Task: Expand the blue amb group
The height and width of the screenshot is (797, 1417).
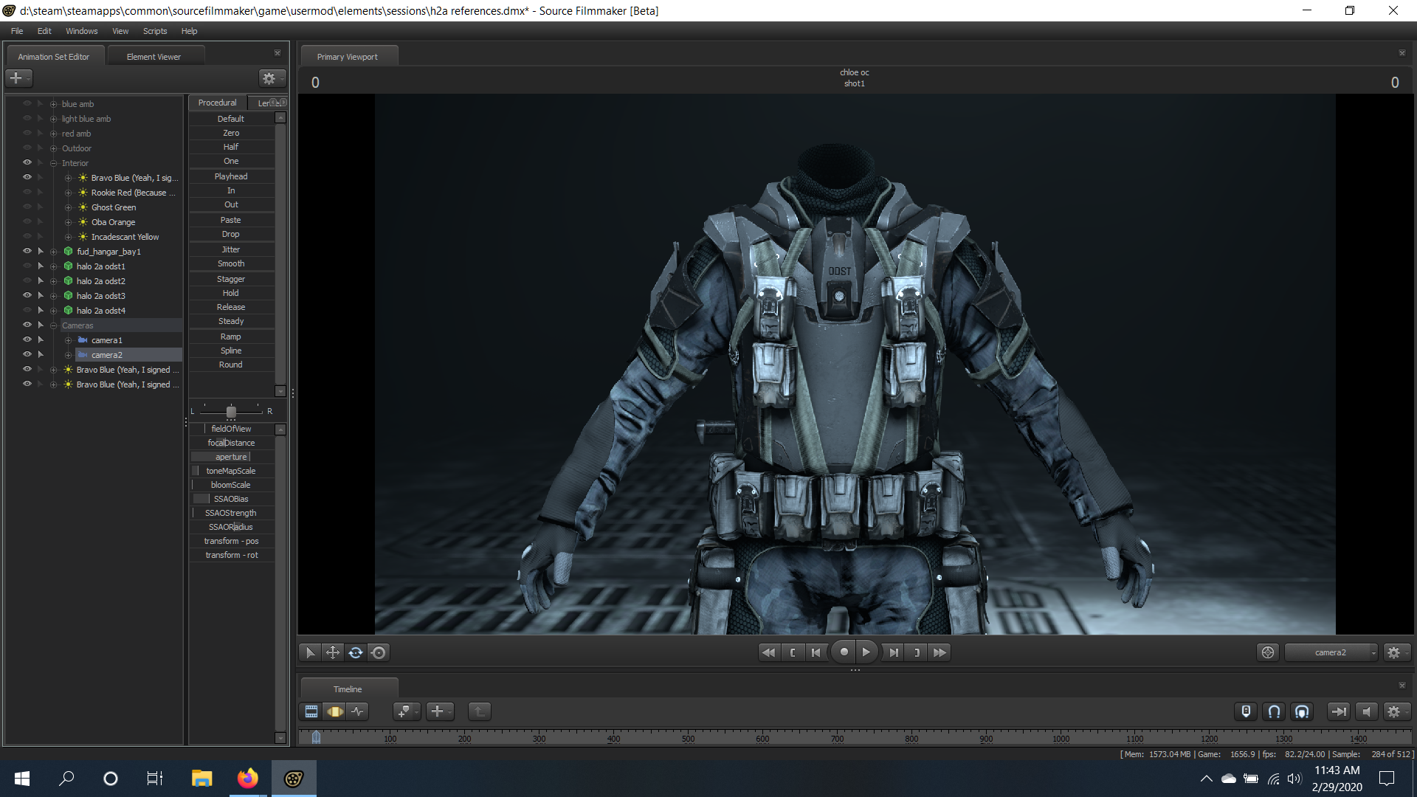Action: click(53, 104)
